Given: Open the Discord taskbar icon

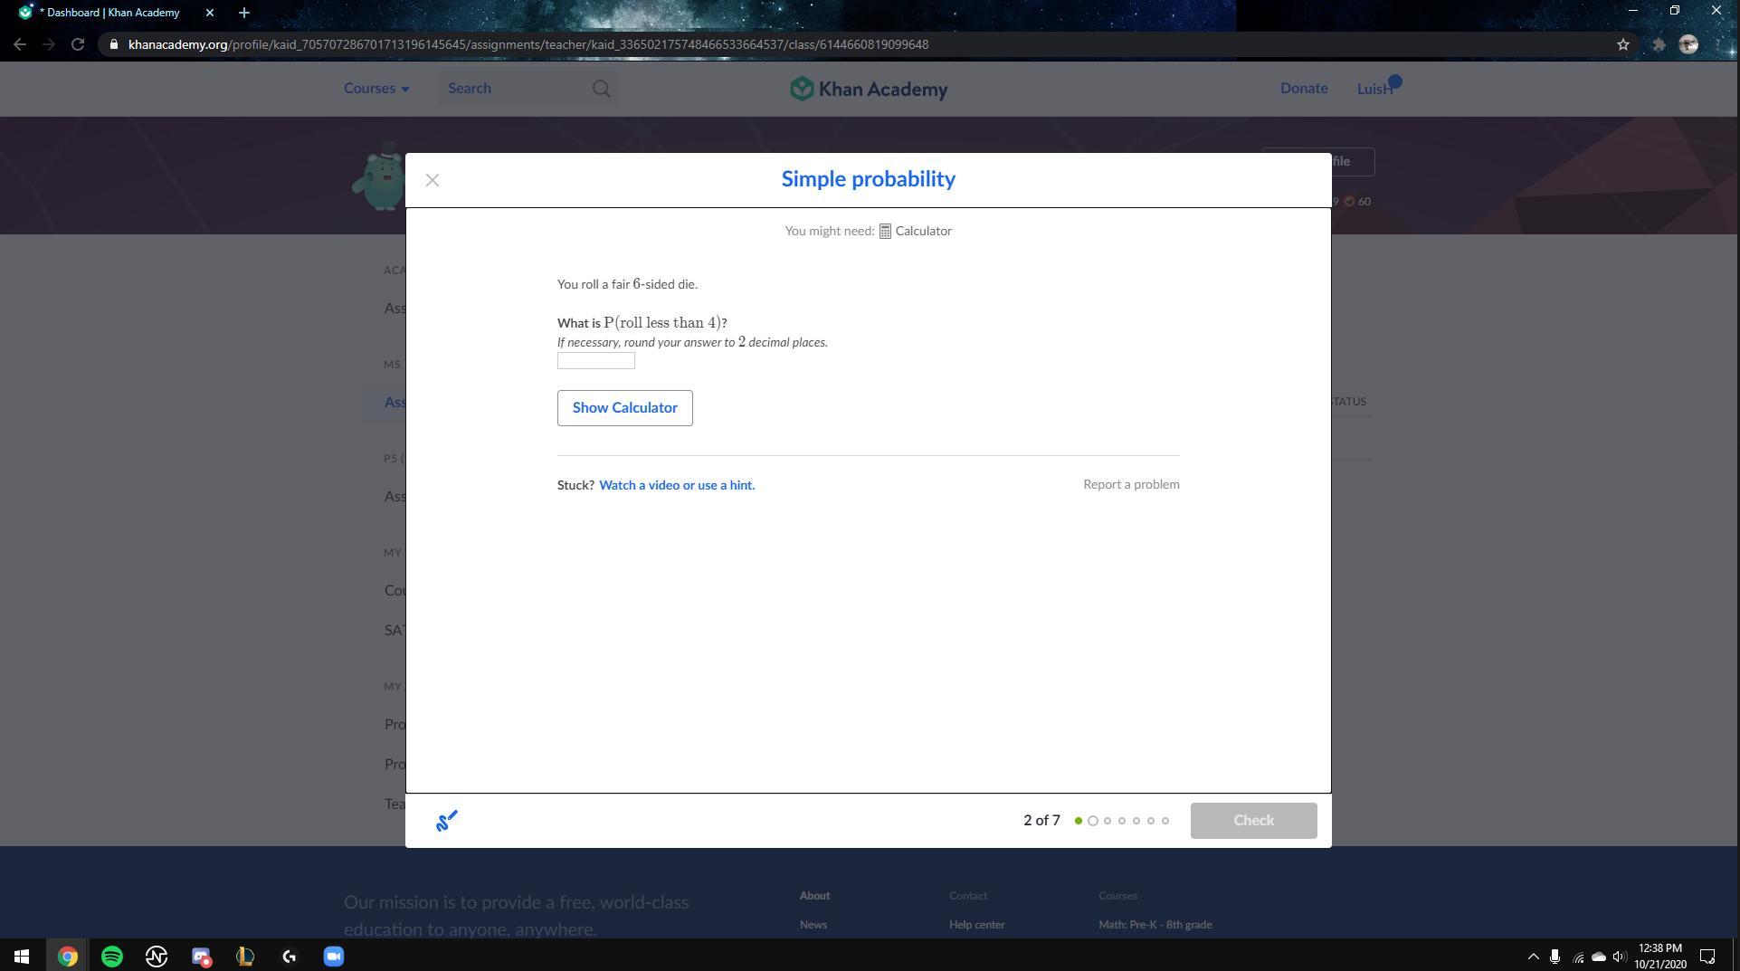Looking at the screenshot, I should [201, 957].
